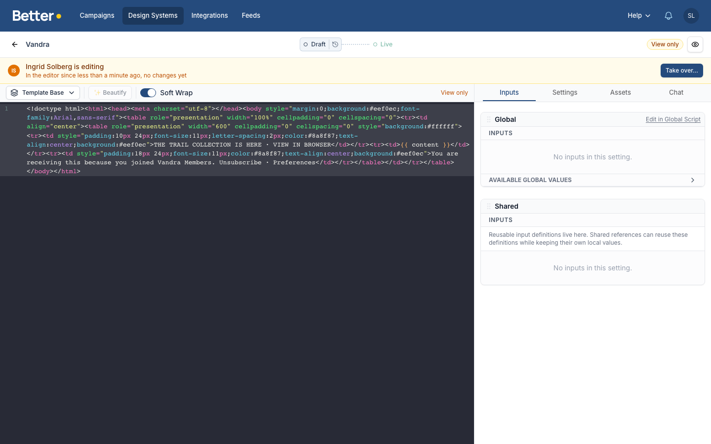Click the Shared section heading
The image size is (711, 444).
507,206
